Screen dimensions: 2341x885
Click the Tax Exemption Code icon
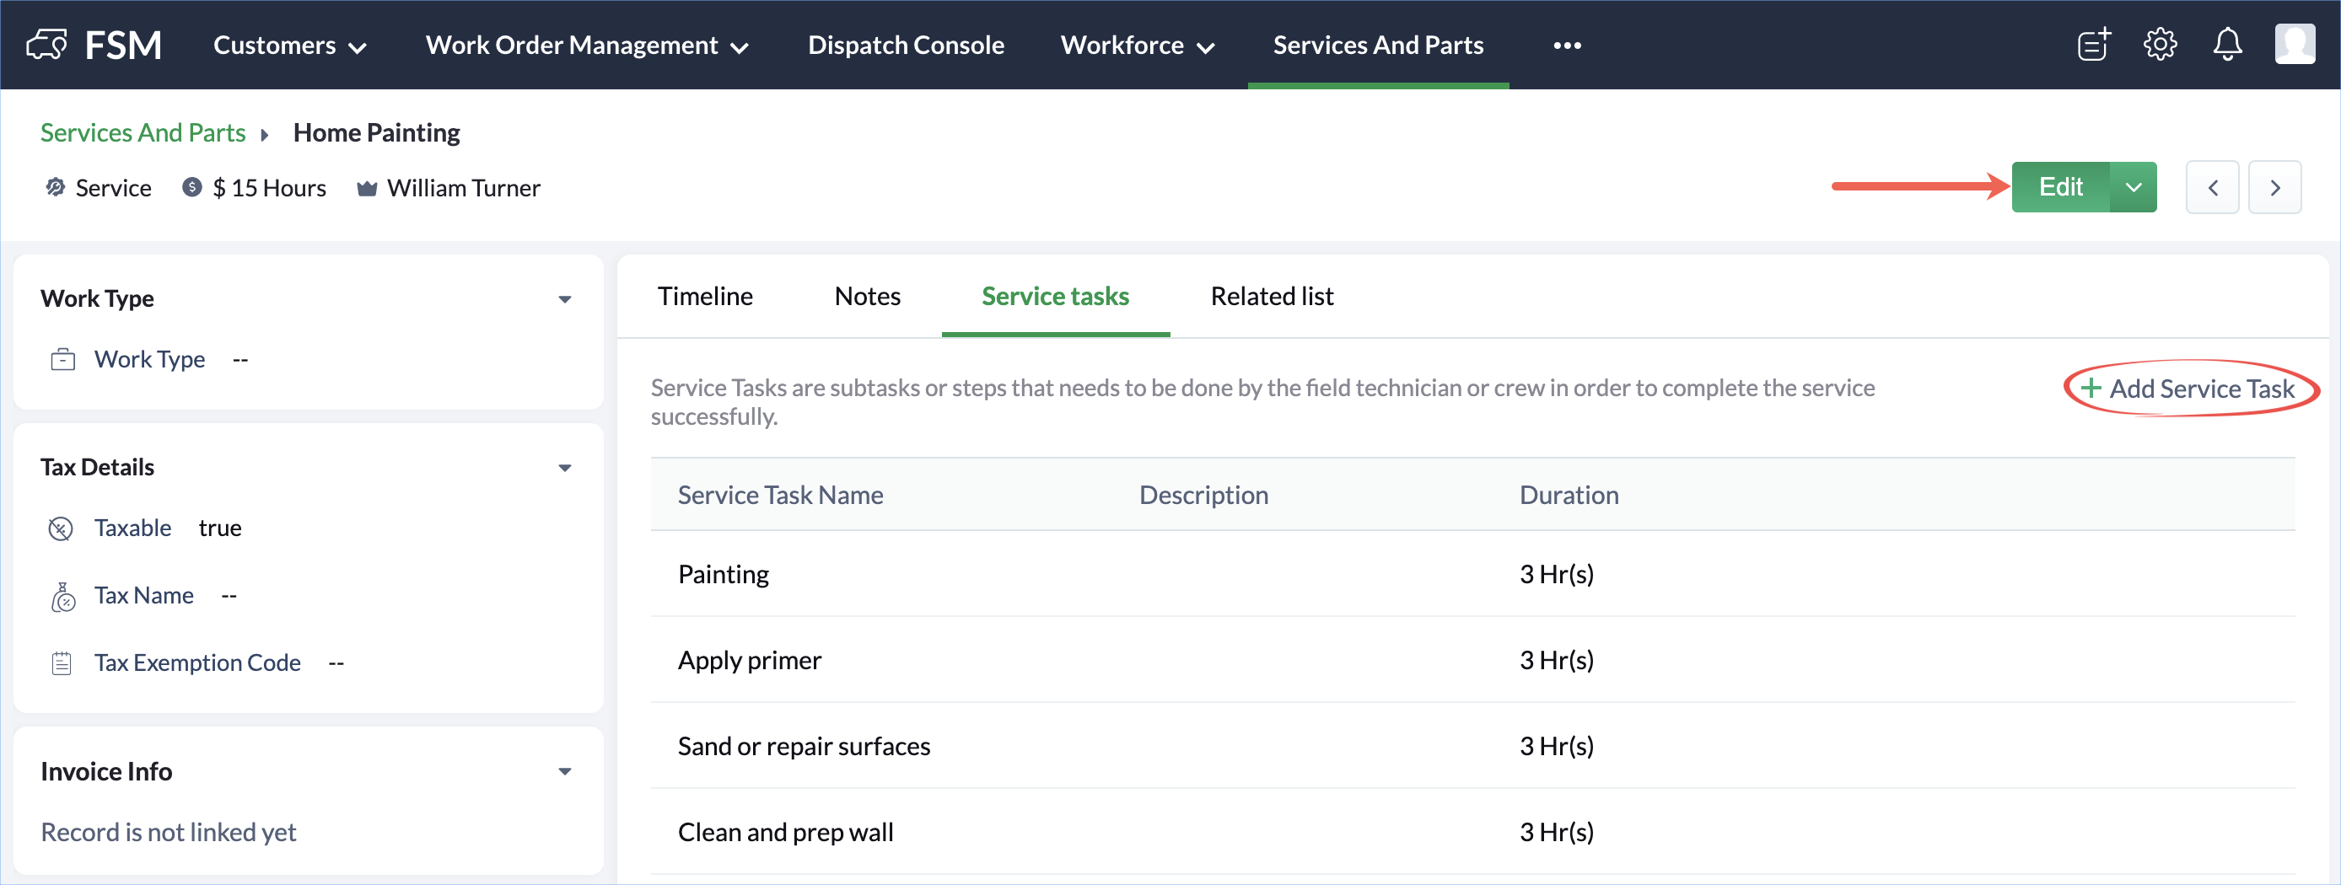point(61,663)
